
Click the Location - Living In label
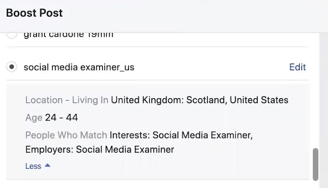tap(67, 100)
